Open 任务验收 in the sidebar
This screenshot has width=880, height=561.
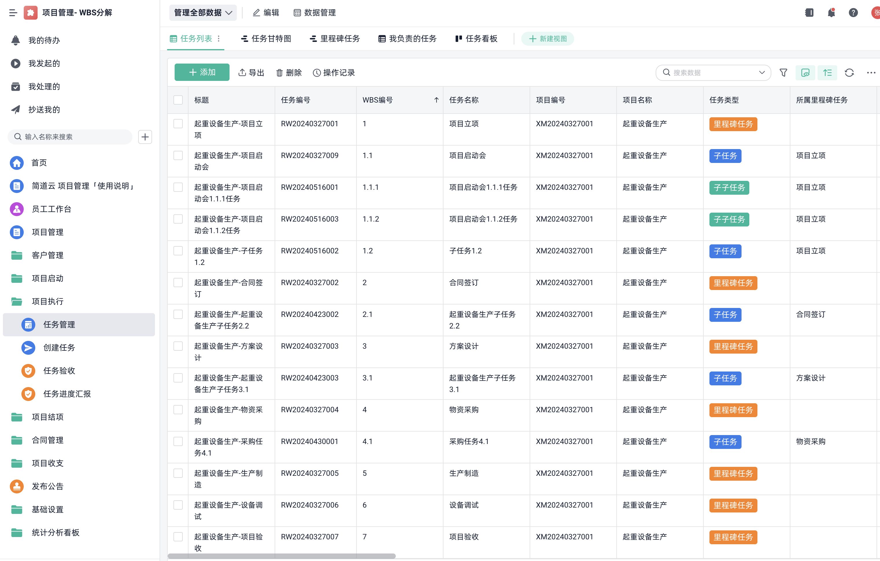pos(59,371)
